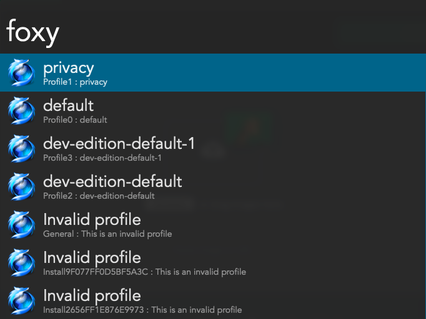
Task: Click 'General : This is an invalid profile' text
Action: point(107,234)
